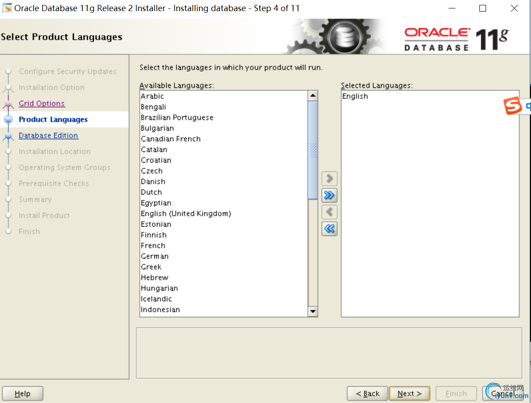Click the Available Languages scrollbar thumb
This screenshot has width=531, height=403.
(x=313, y=150)
